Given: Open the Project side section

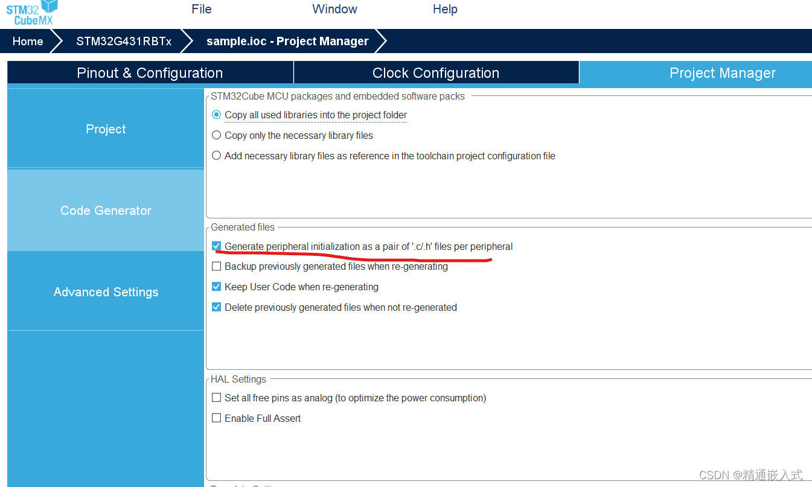Looking at the screenshot, I should tap(106, 129).
